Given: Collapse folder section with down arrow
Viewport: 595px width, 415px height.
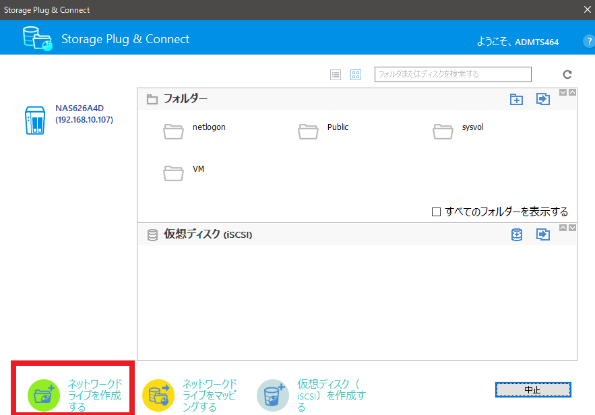Looking at the screenshot, I should [x=563, y=92].
